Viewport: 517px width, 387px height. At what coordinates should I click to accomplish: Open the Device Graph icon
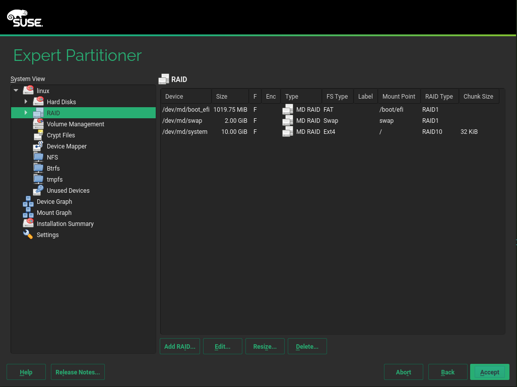(x=28, y=201)
